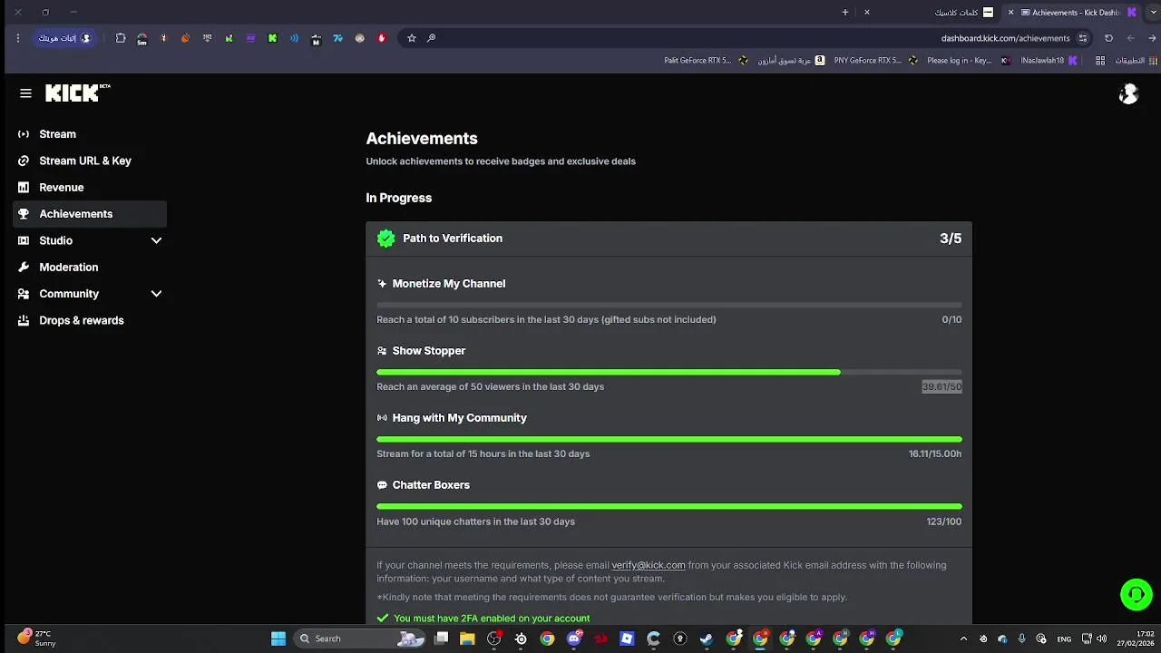Open the PNY GeForce RTX 5... bookmark
The height and width of the screenshot is (653, 1161).
coord(875,61)
